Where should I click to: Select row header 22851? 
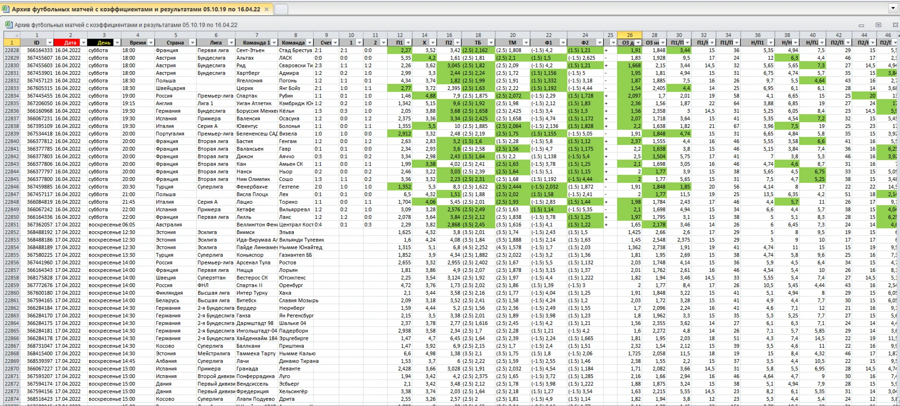tap(12, 225)
